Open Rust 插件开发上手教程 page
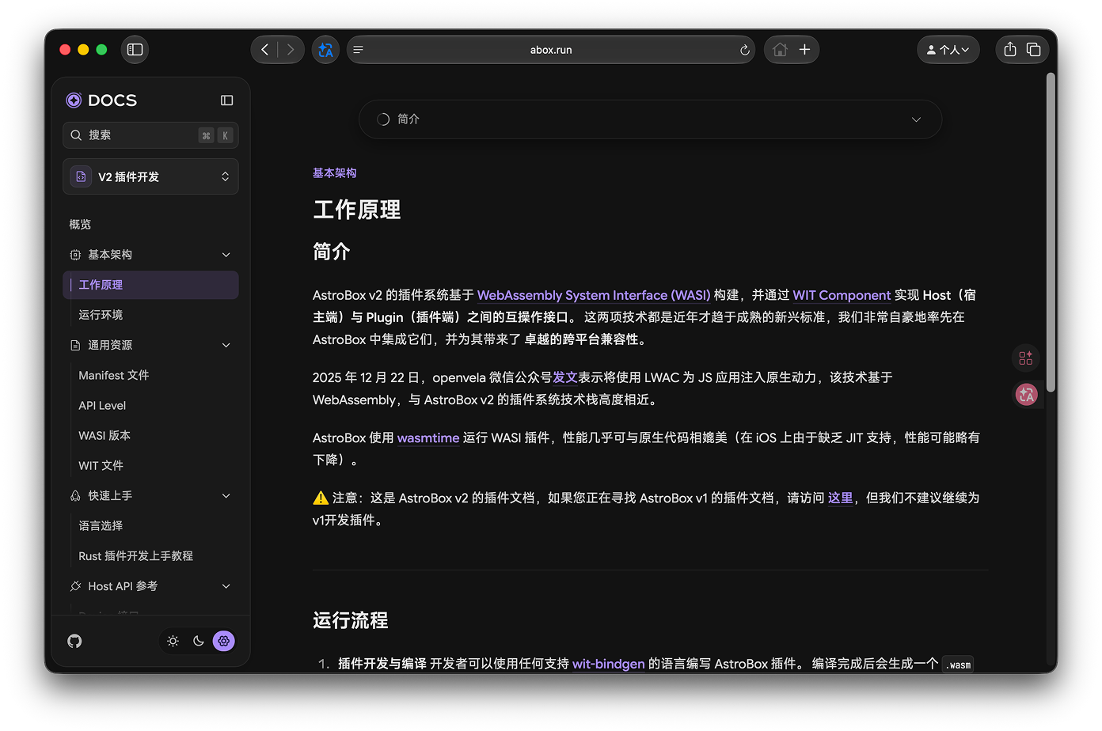Viewport: 1102px width, 731px height. point(136,555)
